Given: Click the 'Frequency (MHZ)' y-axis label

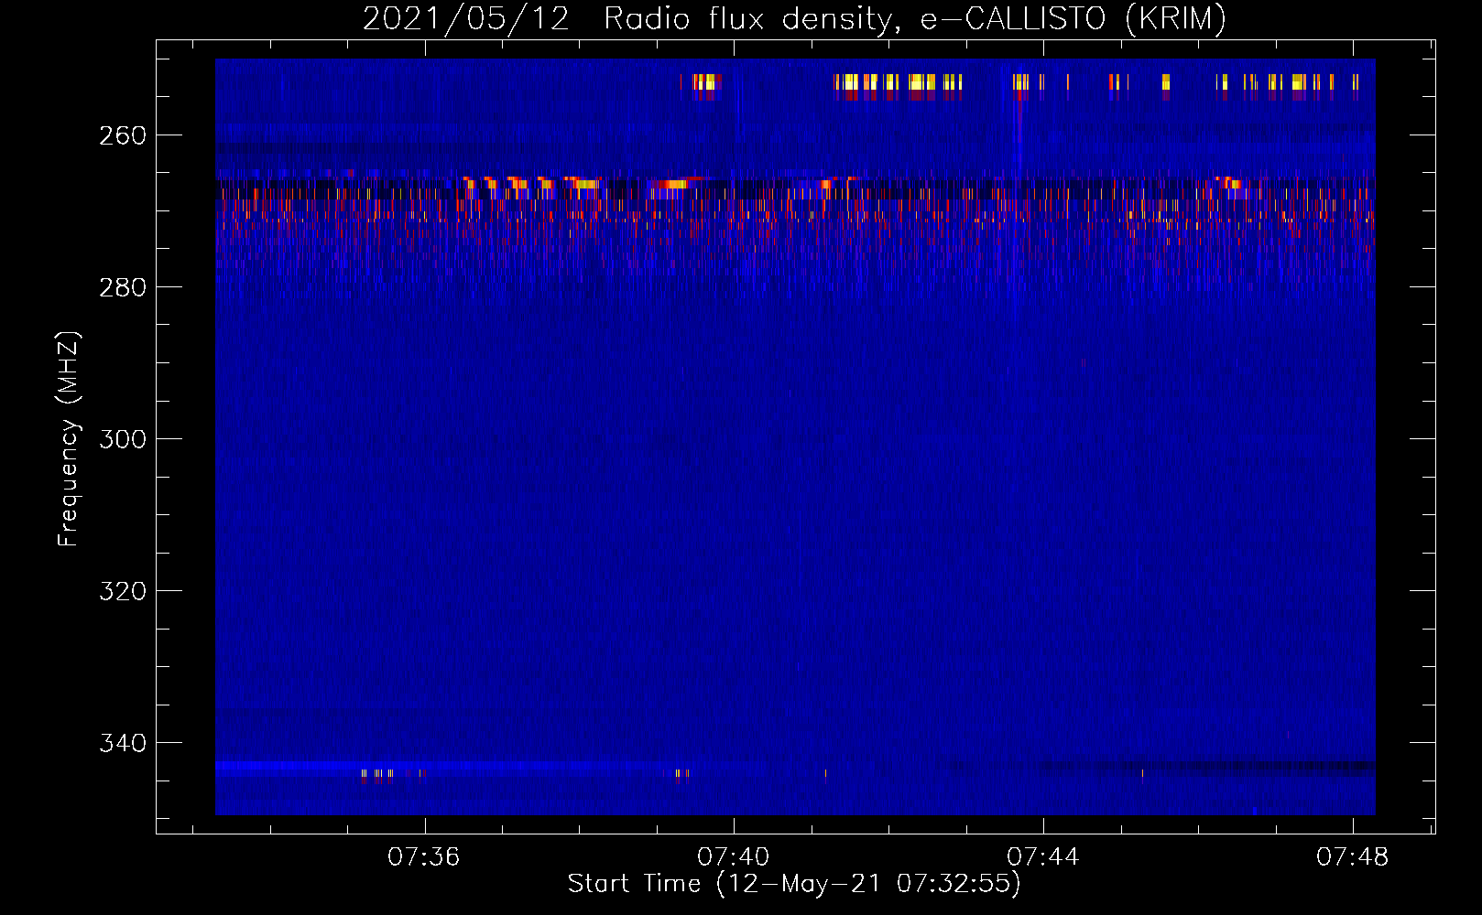Looking at the screenshot, I should coord(69,438).
